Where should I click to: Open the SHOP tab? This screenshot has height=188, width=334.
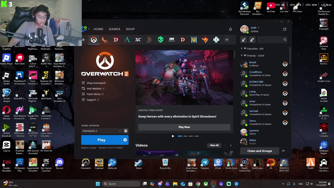(x=130, y=29)
